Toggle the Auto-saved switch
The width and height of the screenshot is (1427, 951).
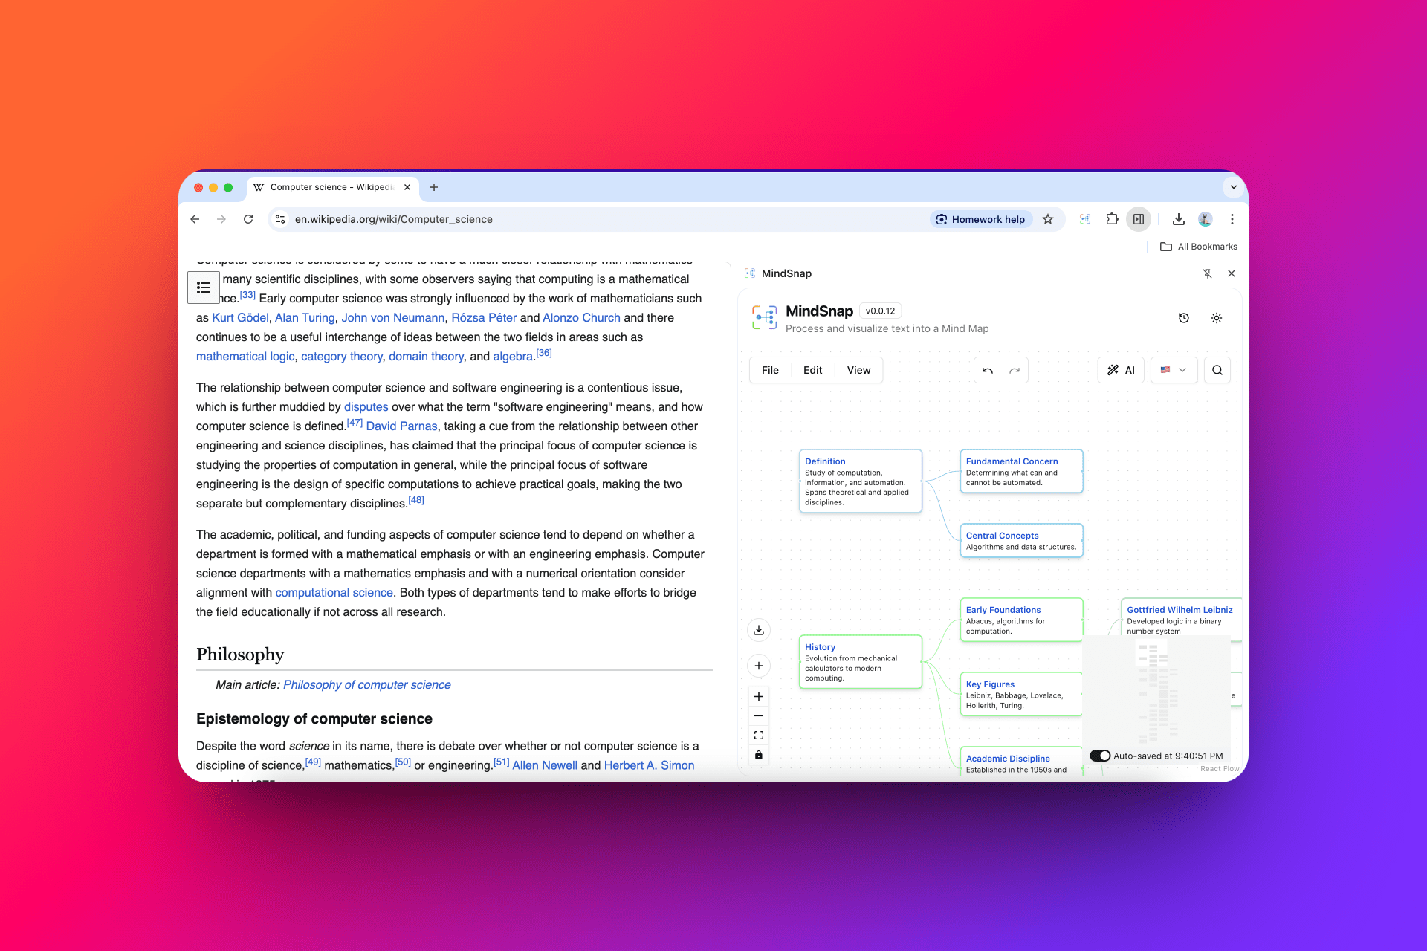tap(1099, 755)
